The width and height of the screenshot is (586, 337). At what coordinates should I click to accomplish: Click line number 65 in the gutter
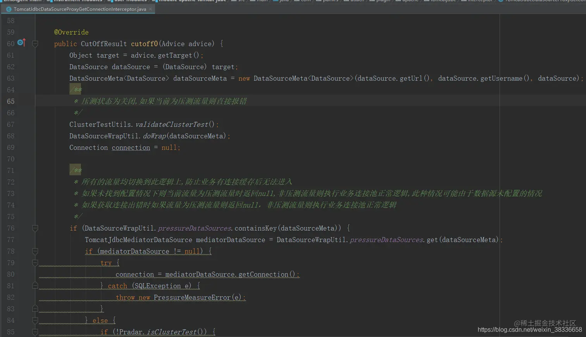[x=10, y=101]
